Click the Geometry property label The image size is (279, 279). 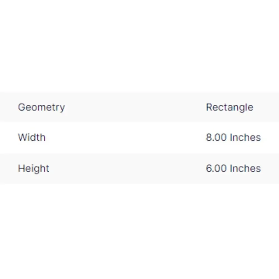[x=42, y=107]
